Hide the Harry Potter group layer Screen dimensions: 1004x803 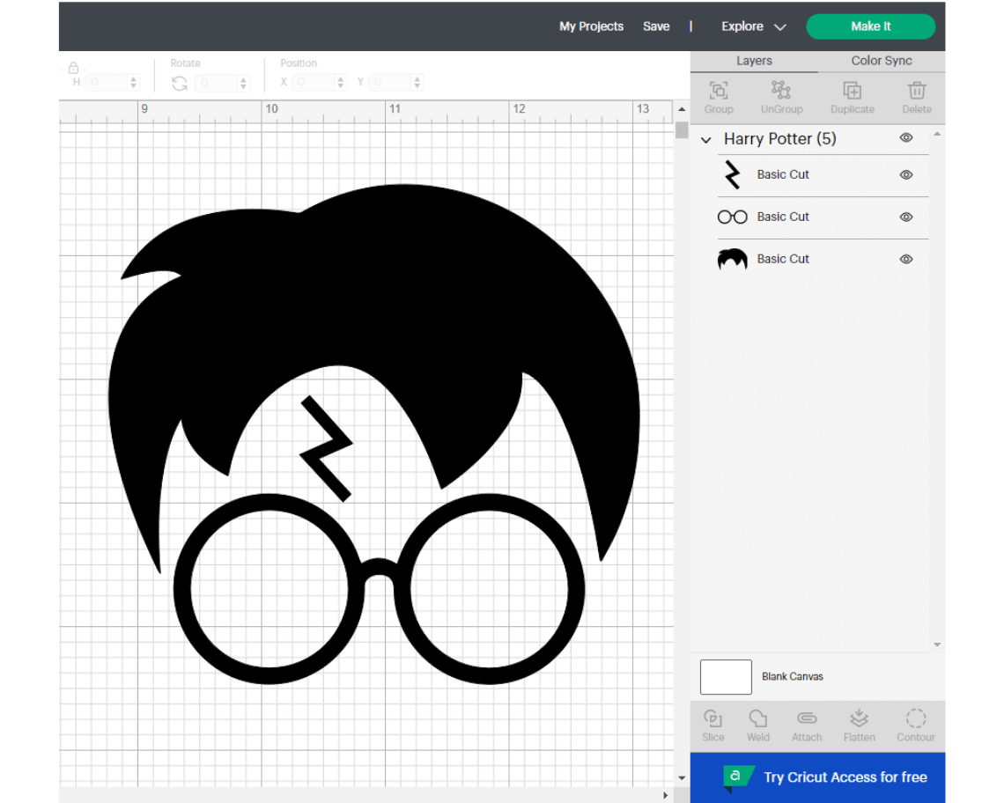[x=905, y=138]
